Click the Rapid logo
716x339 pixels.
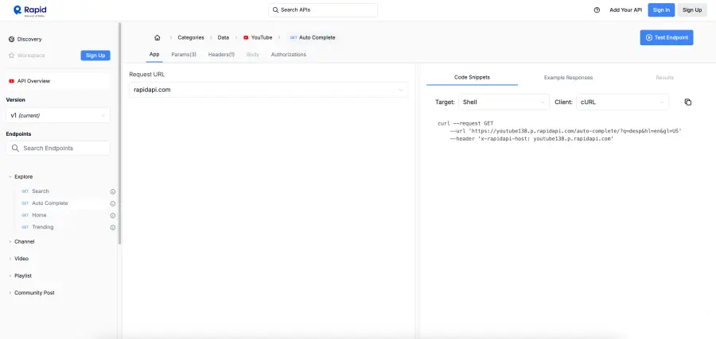tap(29, 10)
